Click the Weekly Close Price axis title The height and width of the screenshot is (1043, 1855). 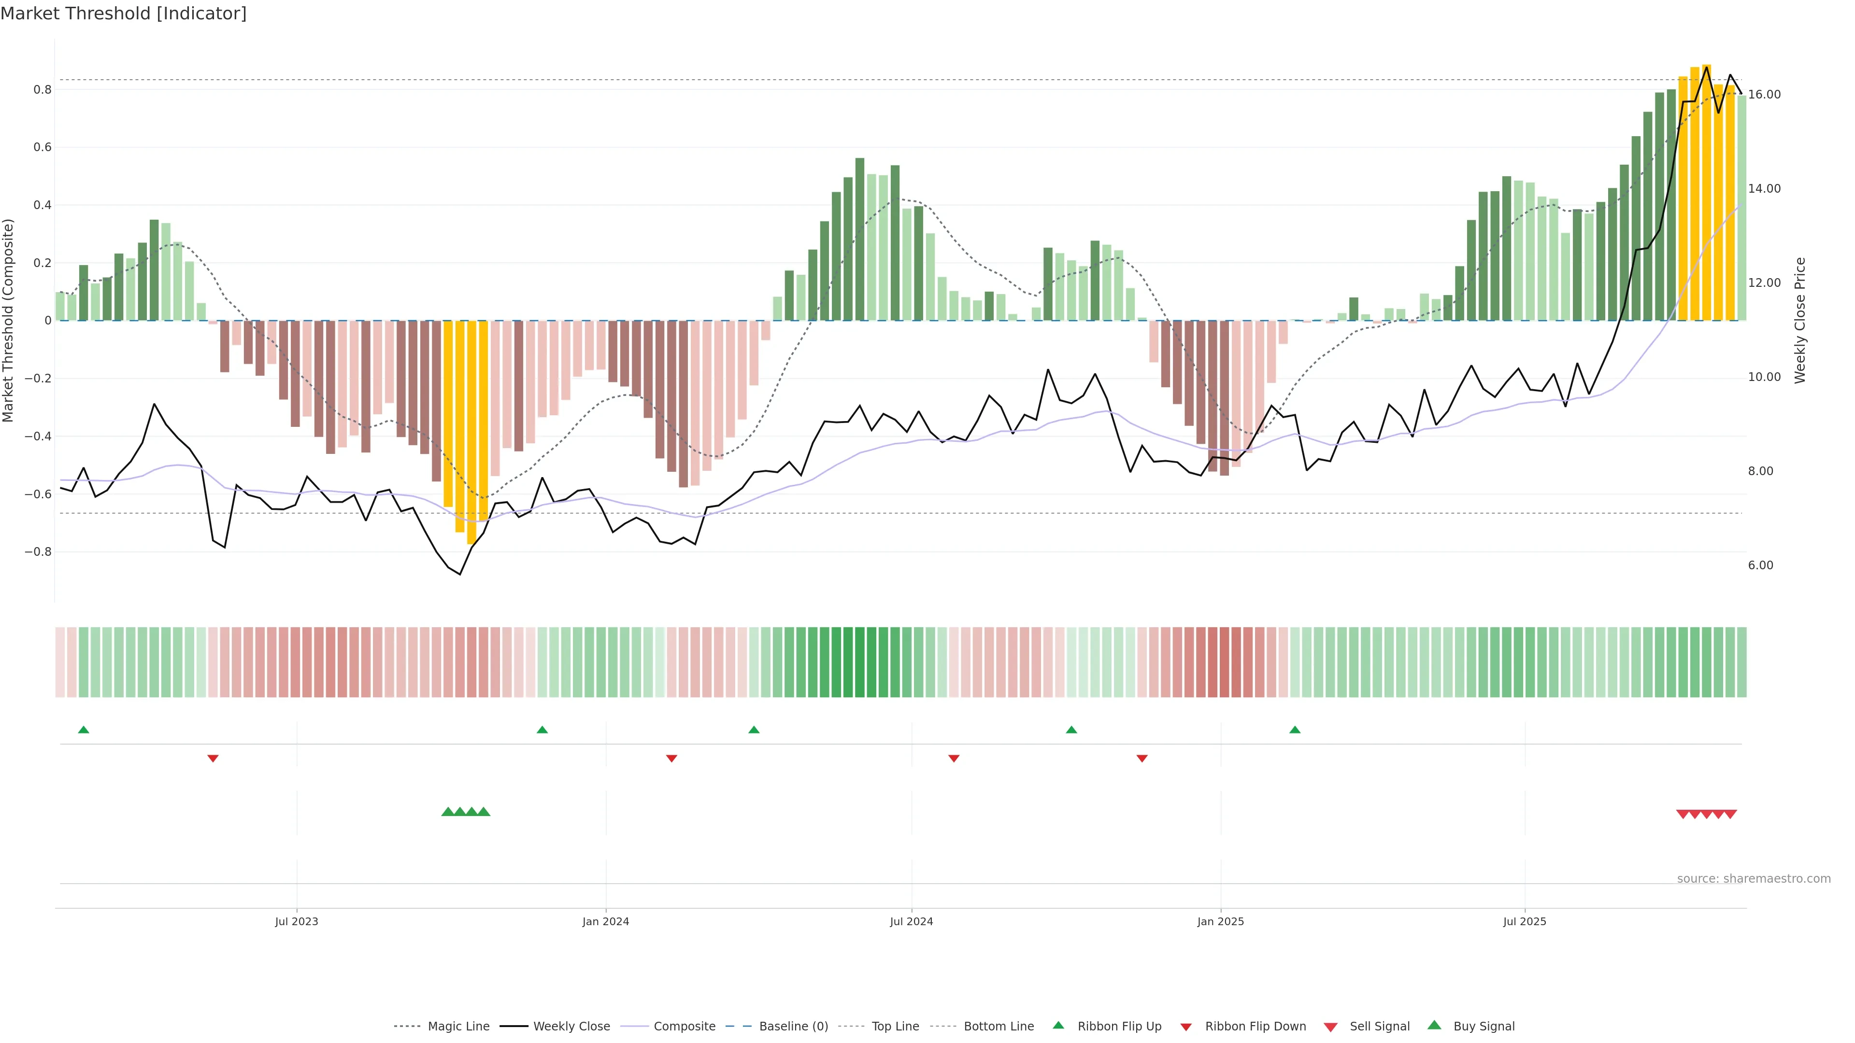point(1800,320)
